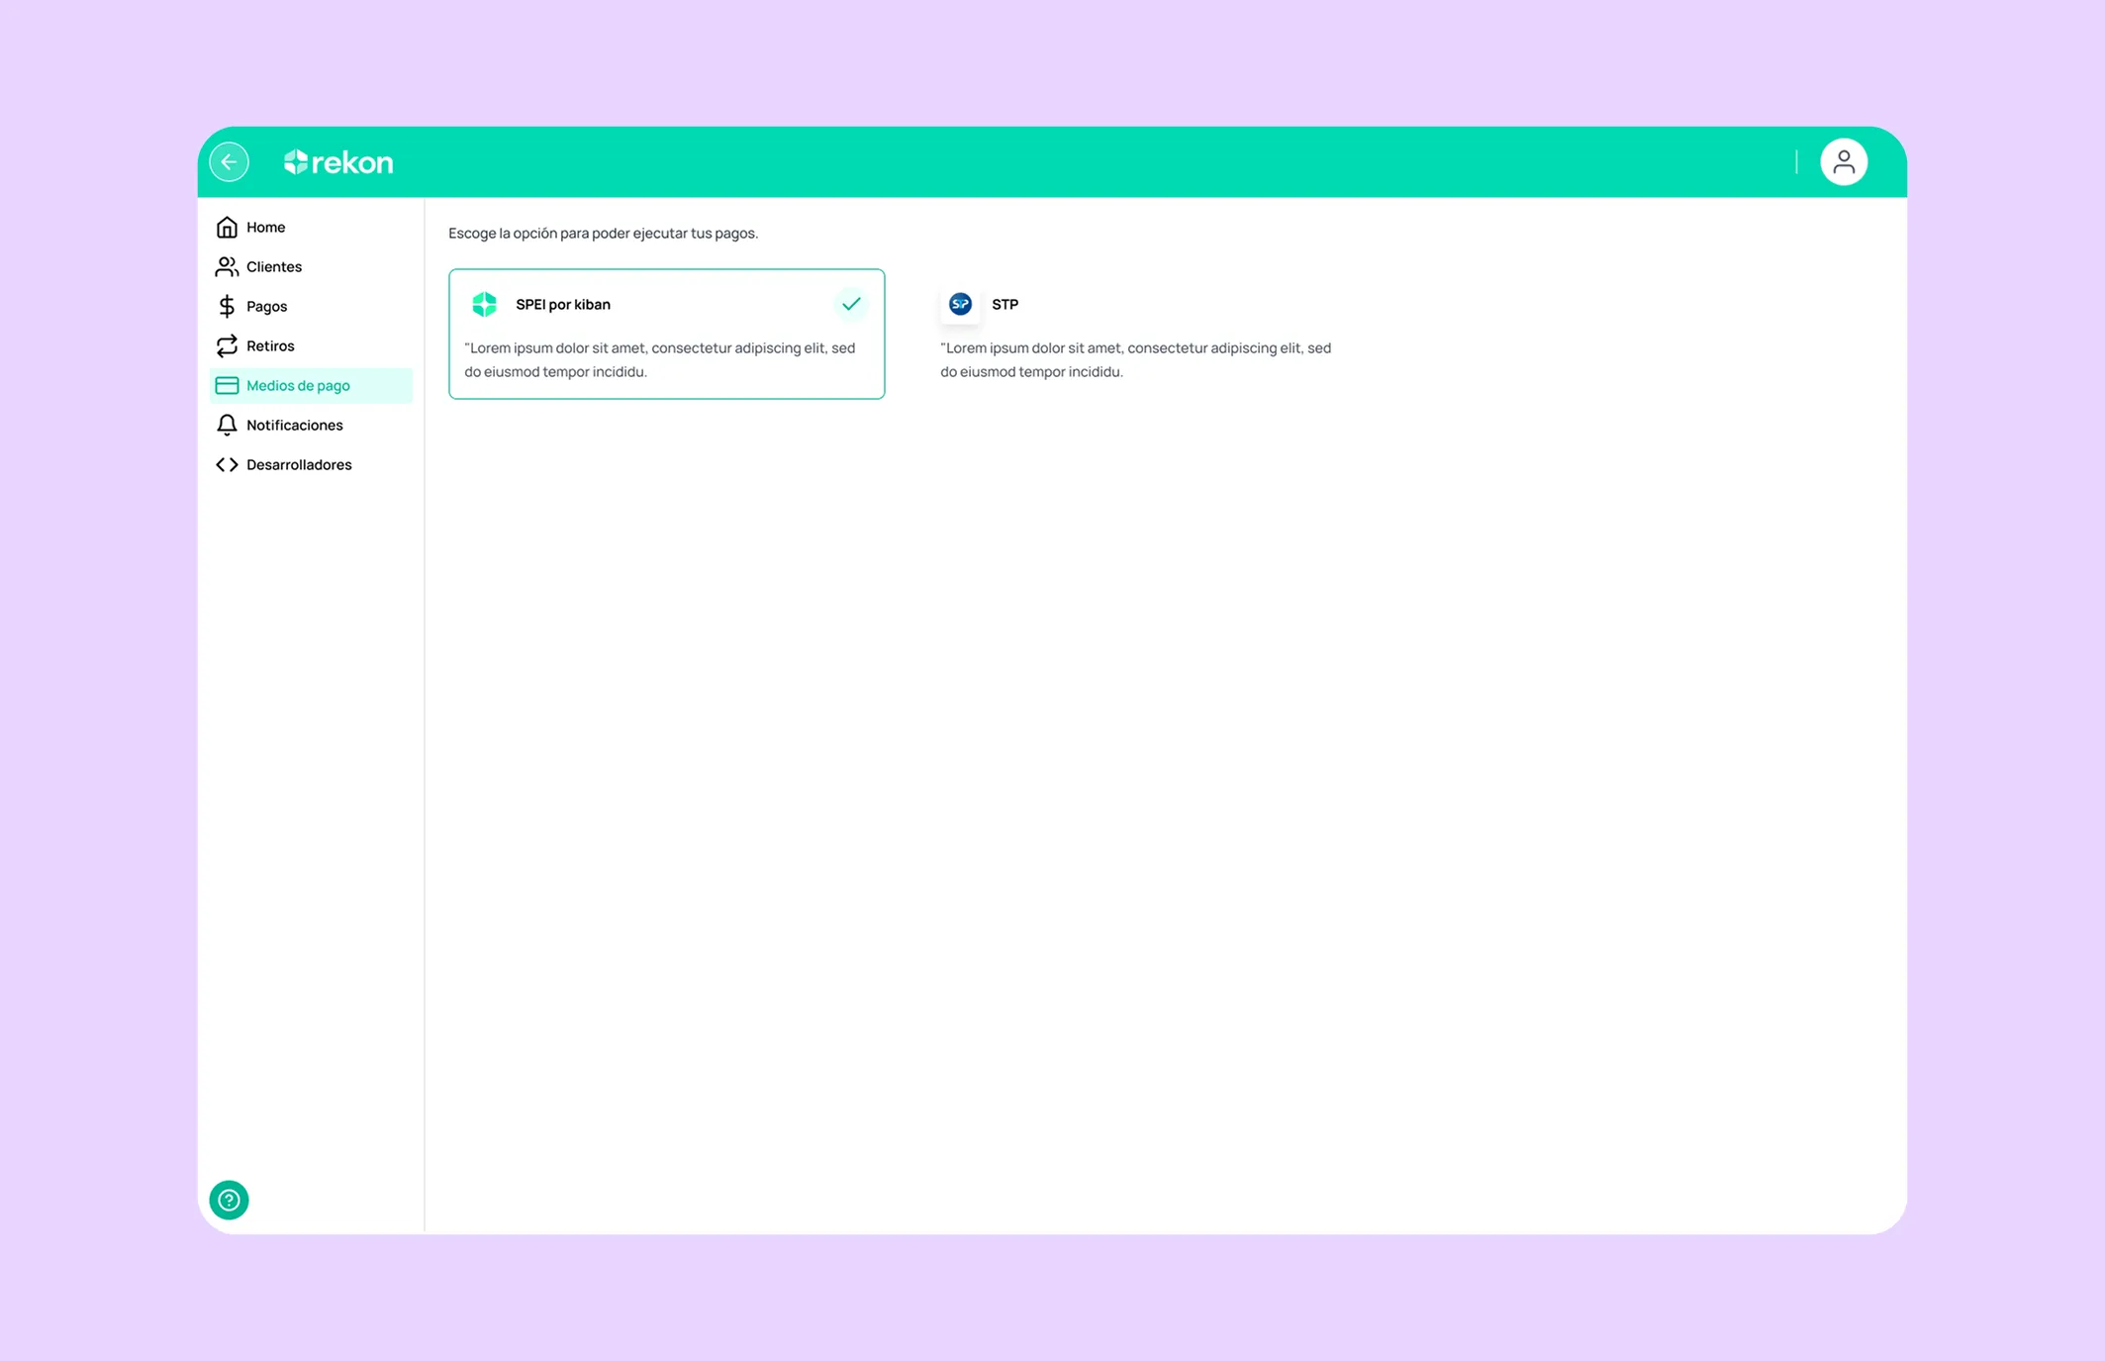
Task: Open the user profile avatar icon
Action: [1843, 162]
